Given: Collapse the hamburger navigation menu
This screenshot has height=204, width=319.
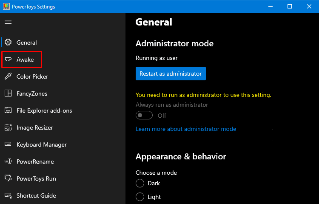Looking at the screenshot, I should 8,22.
